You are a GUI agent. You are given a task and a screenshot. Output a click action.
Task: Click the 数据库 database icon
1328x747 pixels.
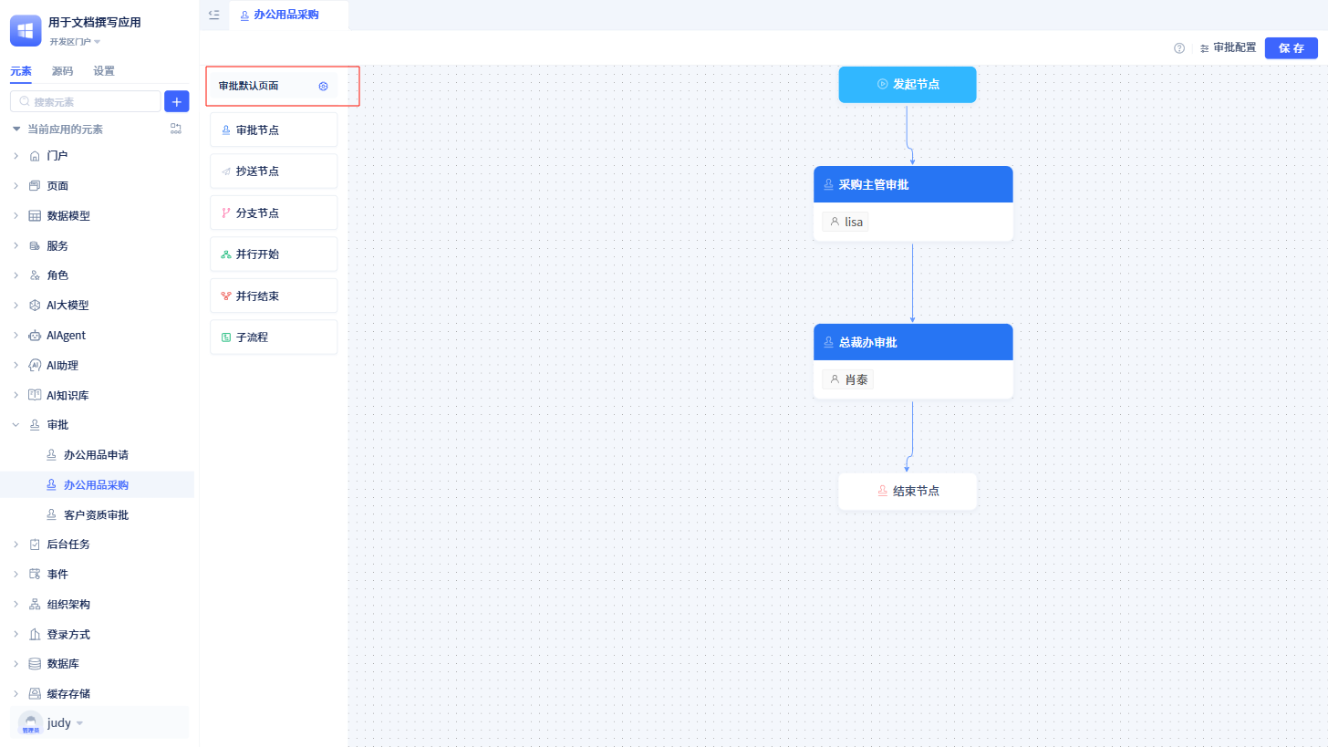pos(35,664)
